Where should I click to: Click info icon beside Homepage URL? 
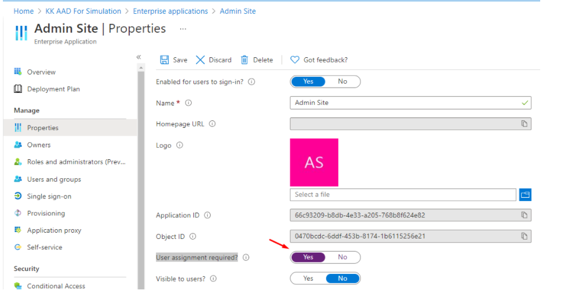pyautogui.click(x=212, y=124)
